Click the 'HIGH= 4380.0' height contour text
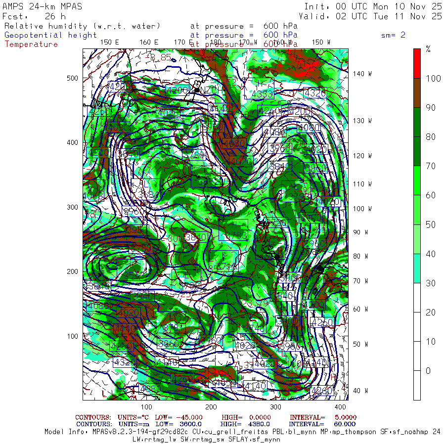The width and height of the screenshot is (445, 445). (245, 424)
